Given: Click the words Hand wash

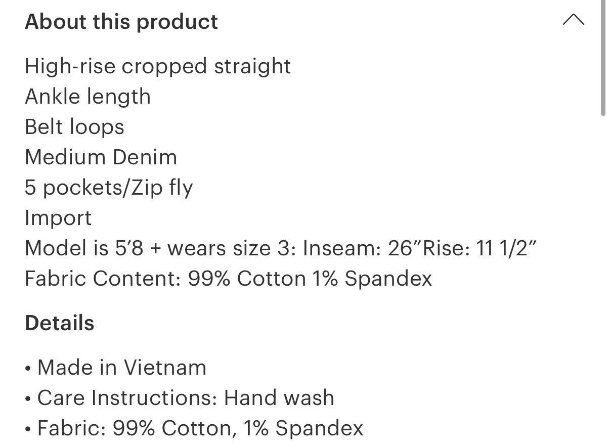Looking at the screenshot, I should tap(279, 398).
